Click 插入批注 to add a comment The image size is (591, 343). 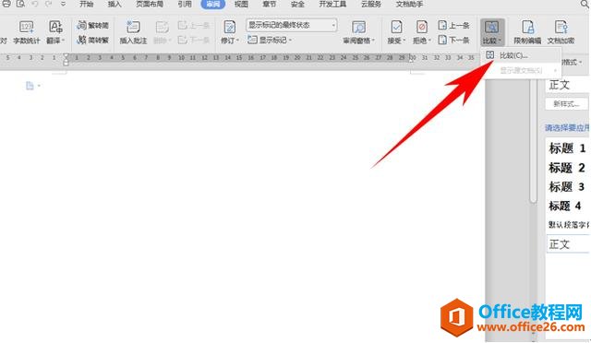click(133, 32)
